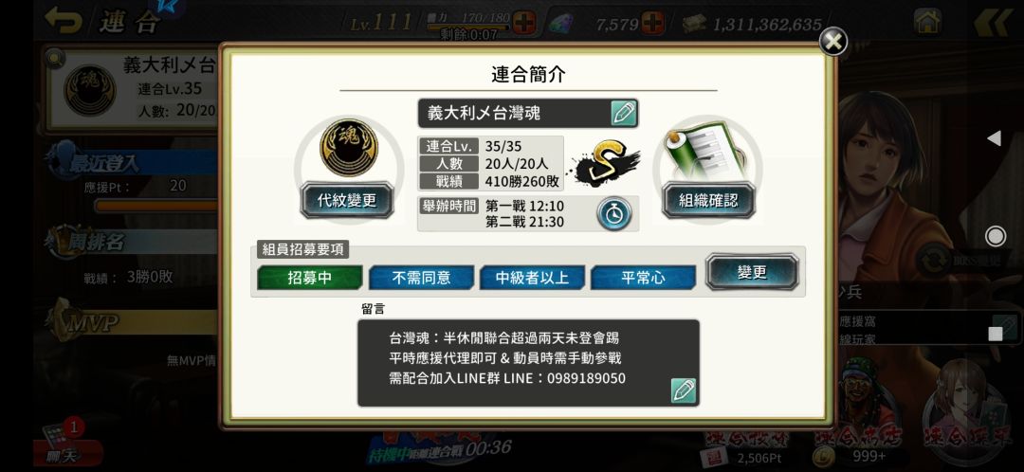The height and width of the screenshot is (472, 1024).
Task: Go back with the return arrow
Action: click(x=63, y=21)
